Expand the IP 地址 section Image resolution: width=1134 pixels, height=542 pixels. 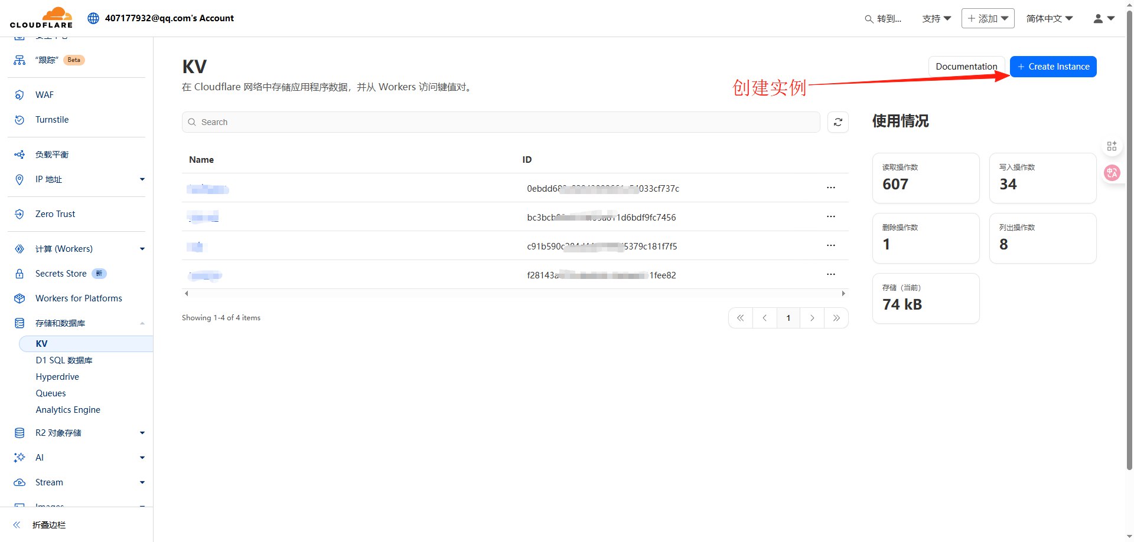pos(142,179)
